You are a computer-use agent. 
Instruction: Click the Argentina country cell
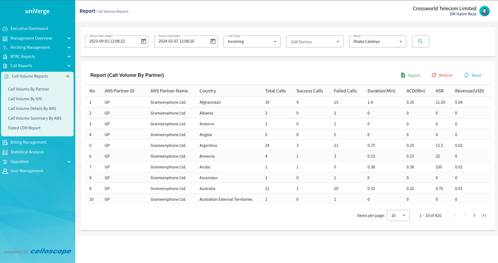click(208, 146)
